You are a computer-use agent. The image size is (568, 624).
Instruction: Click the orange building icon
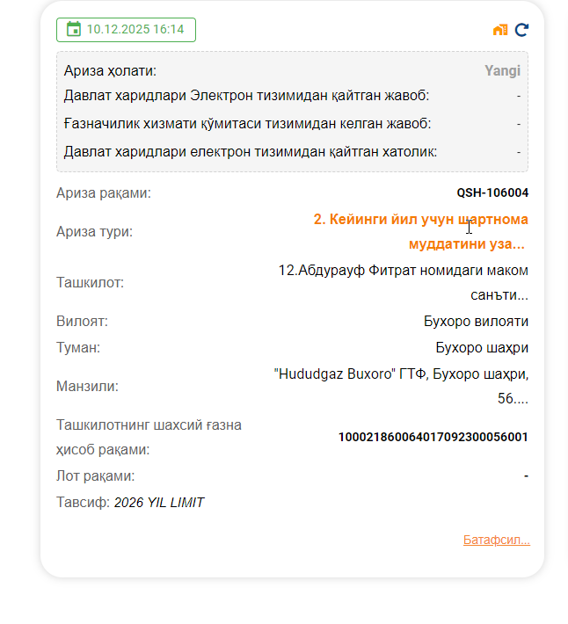pyautogui.click(x=500, y=30)
